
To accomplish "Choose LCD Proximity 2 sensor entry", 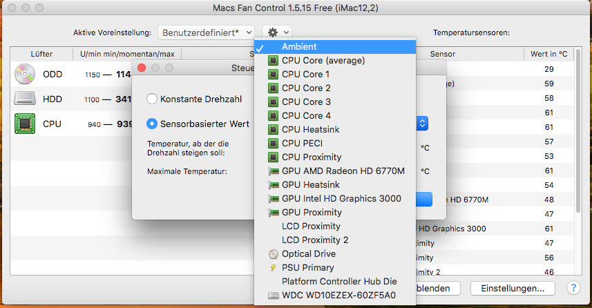I will coord(335,240).
